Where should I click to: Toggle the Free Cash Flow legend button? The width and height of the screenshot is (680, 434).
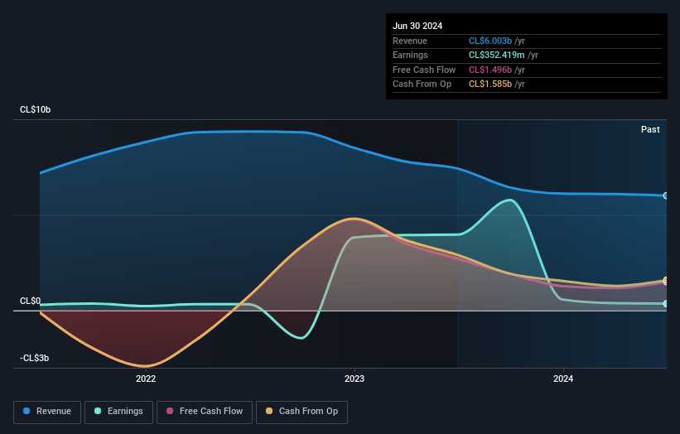[x=205, y=412]
